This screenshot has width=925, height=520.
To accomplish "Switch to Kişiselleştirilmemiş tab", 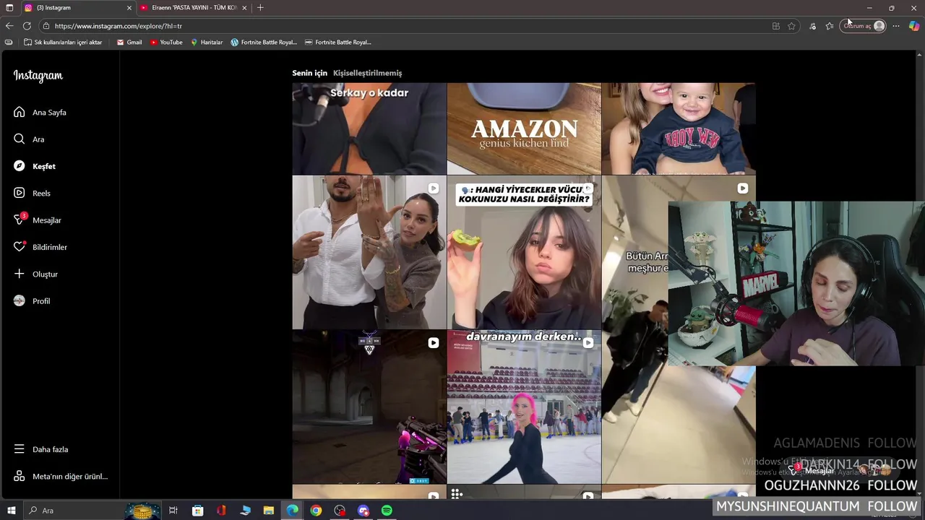I will coord(367,73).
